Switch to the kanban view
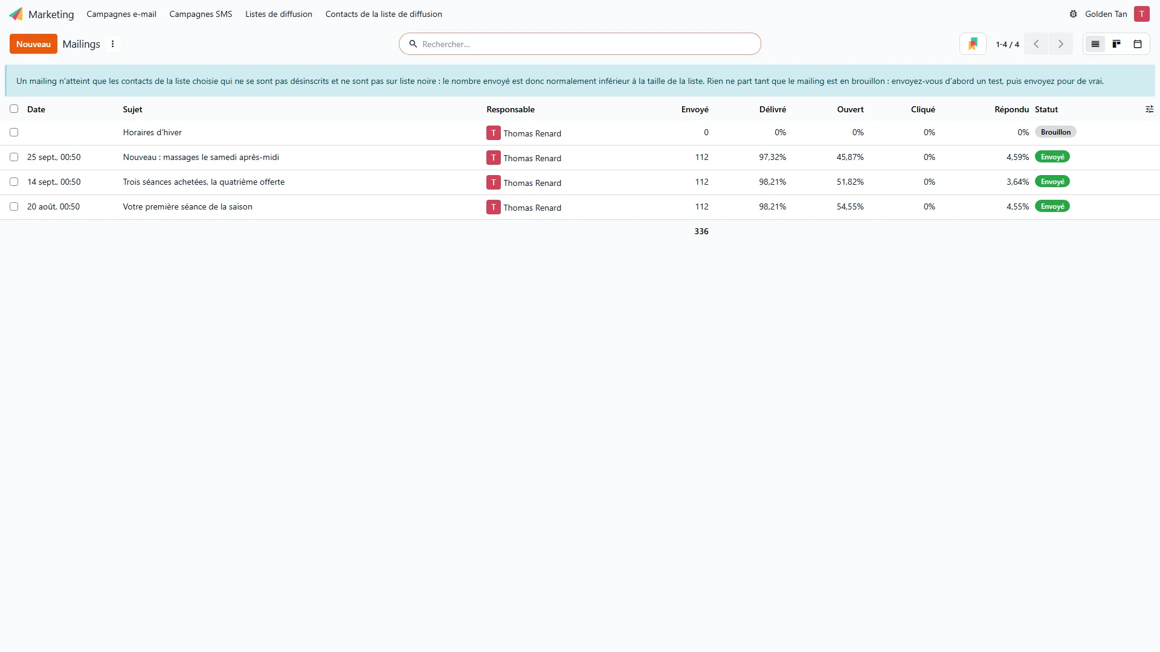1160x652 pixels. coord(1116,44)
